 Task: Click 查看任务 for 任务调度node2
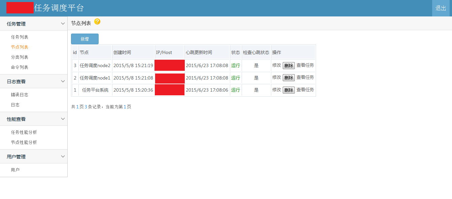pos(305,65)
